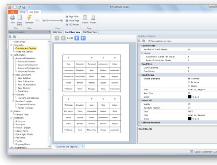Viewport: 217px width, 165px height.
Task: Collapse the Science tree node
Action: click(12, 111)
